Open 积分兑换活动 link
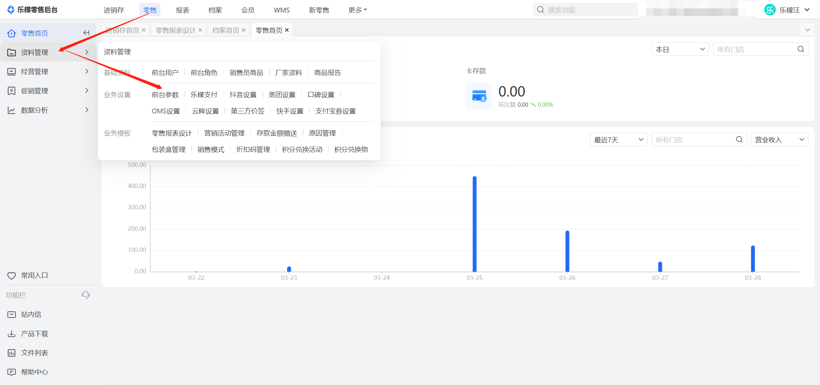The width and height of the screenshot is (820, 385). (x=302, y=149)
